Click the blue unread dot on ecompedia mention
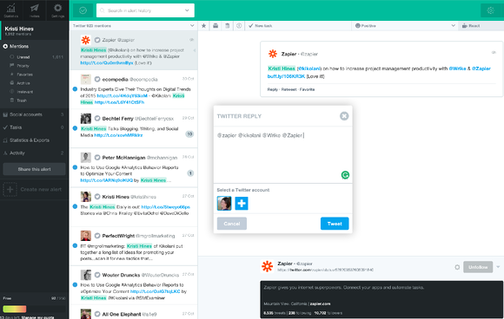The image size is (504, 319). coord(75,88)
